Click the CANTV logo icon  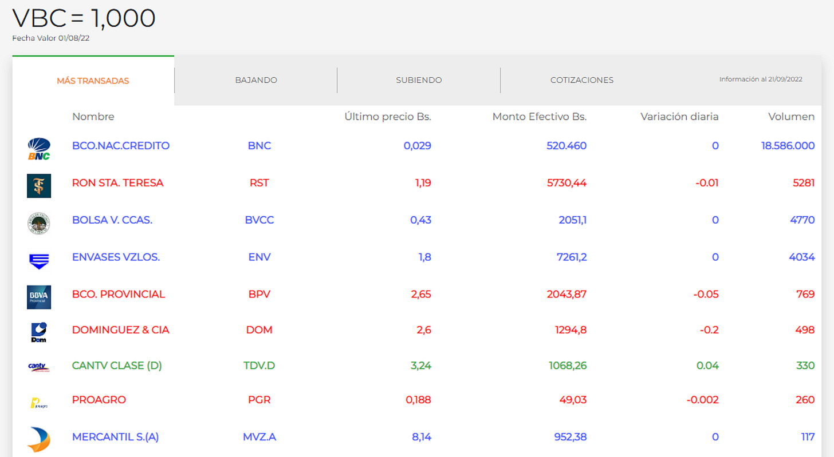click(x=39, y=367)
